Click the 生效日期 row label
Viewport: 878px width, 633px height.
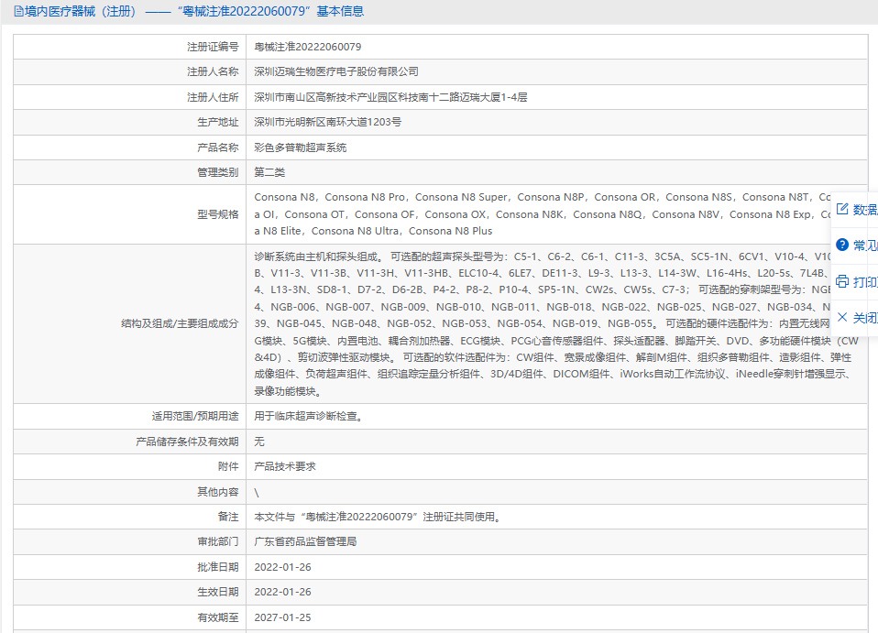tap(218, 592)
